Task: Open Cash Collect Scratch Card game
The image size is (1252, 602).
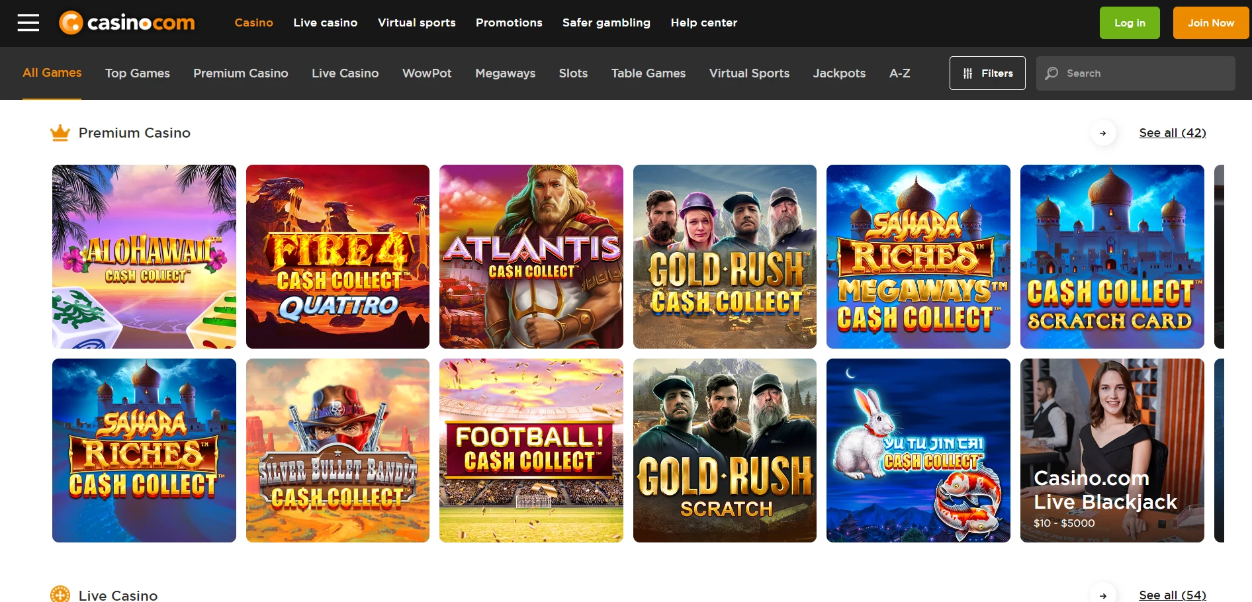Action: click(1112, 257)
